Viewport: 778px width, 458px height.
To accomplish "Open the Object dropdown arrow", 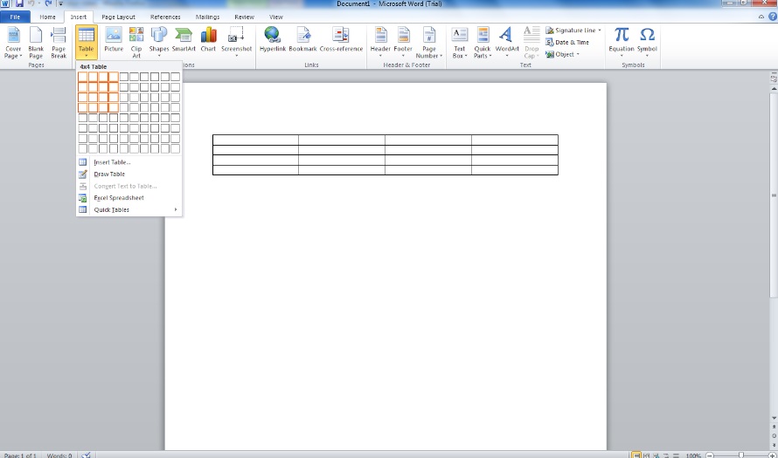I will click(x=579, y=54).
